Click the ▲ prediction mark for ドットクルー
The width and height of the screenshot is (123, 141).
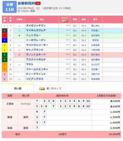pos(19,35)
